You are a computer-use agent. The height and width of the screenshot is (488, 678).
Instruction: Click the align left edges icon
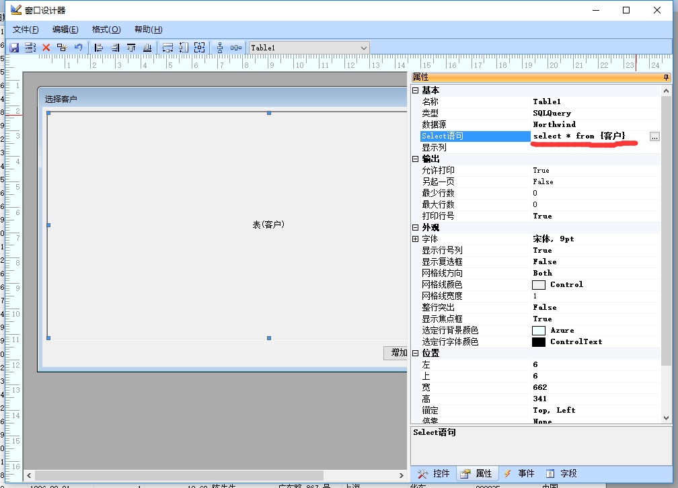99,48
